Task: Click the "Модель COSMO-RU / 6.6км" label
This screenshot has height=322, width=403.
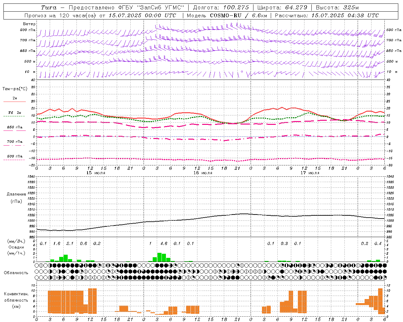Action: [x=227, y=15]
